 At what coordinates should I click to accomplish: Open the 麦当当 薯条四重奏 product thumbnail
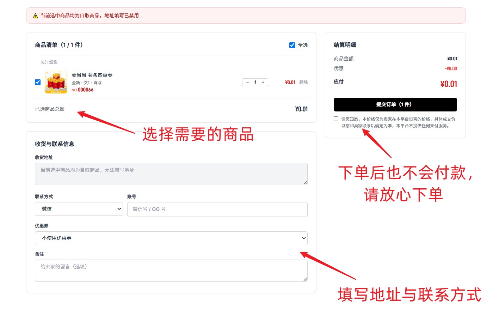[56, 82]
